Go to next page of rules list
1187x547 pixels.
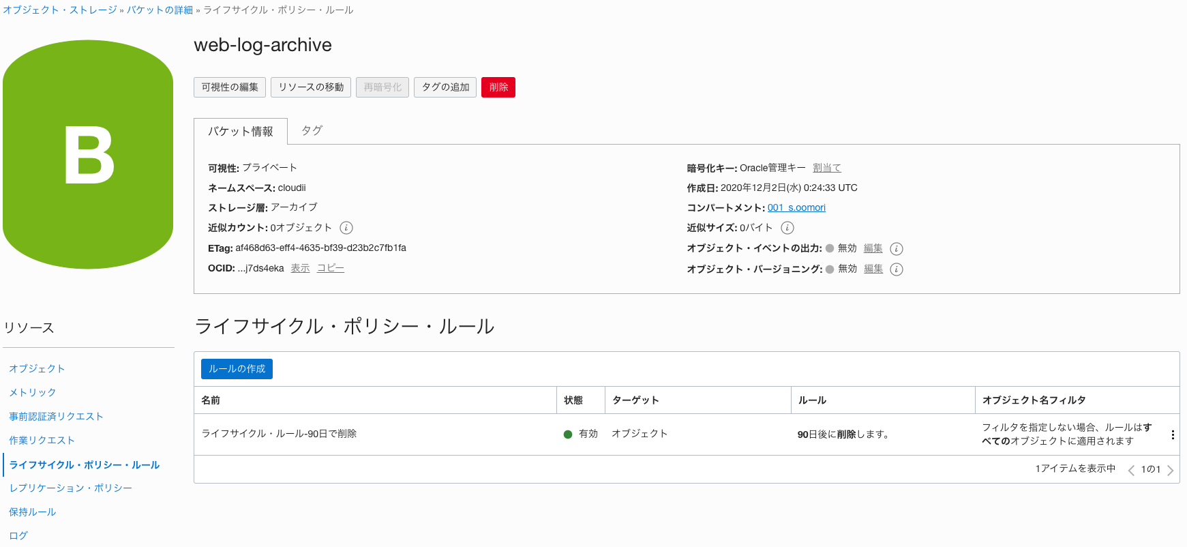pyautogui.click(x=1170, y=470)
